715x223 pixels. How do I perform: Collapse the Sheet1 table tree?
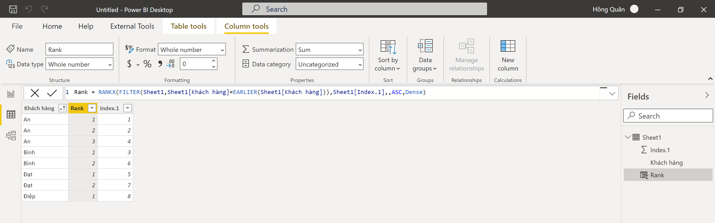tap(628, 137)
